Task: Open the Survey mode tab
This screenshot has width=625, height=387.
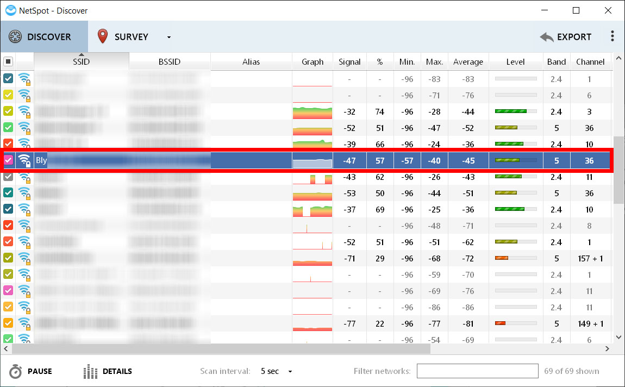Action: [123, 37]
